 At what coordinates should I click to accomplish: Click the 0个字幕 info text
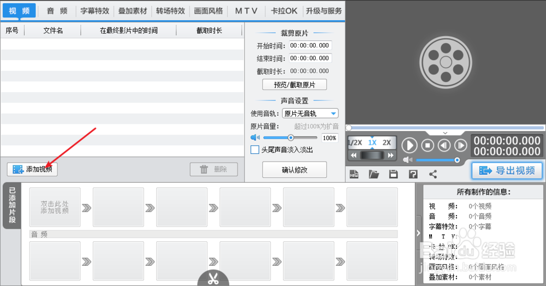480,227
